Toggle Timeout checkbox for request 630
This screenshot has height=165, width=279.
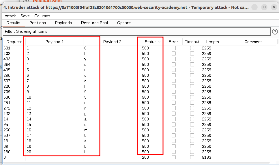[192, 97]
